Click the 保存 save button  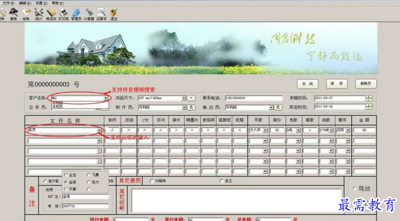(337, 84)
